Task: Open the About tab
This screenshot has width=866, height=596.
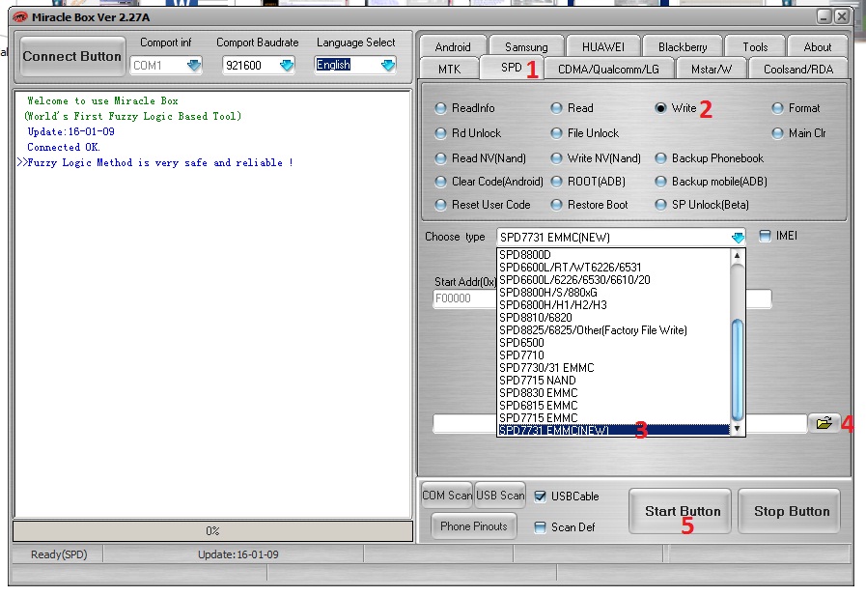Action: pos(818,47)
